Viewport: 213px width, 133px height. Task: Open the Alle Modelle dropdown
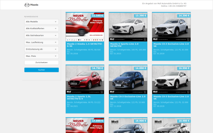[x=42, y=22]
